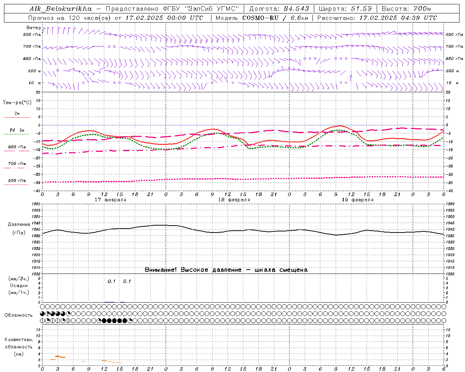This screenshot has width=465, height=372.
Task: Click the station name Alk_Belokurikha
Action: [61, 8]
